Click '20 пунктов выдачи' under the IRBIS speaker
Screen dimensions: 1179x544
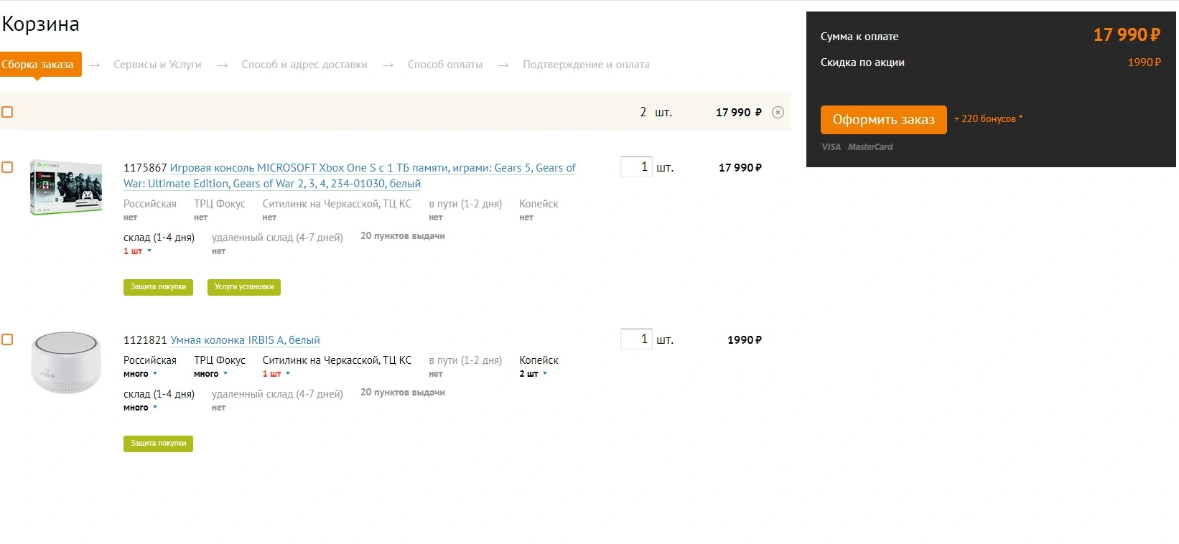pyautogui.click(x=403, y=393)
